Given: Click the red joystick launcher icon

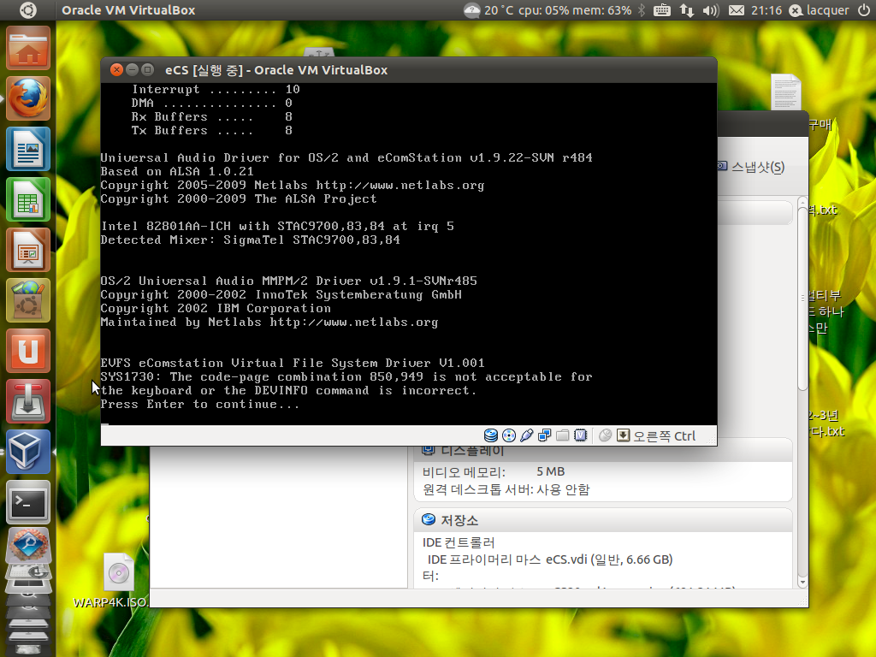Looking at the screenshot, I should (x=28, y=401).
